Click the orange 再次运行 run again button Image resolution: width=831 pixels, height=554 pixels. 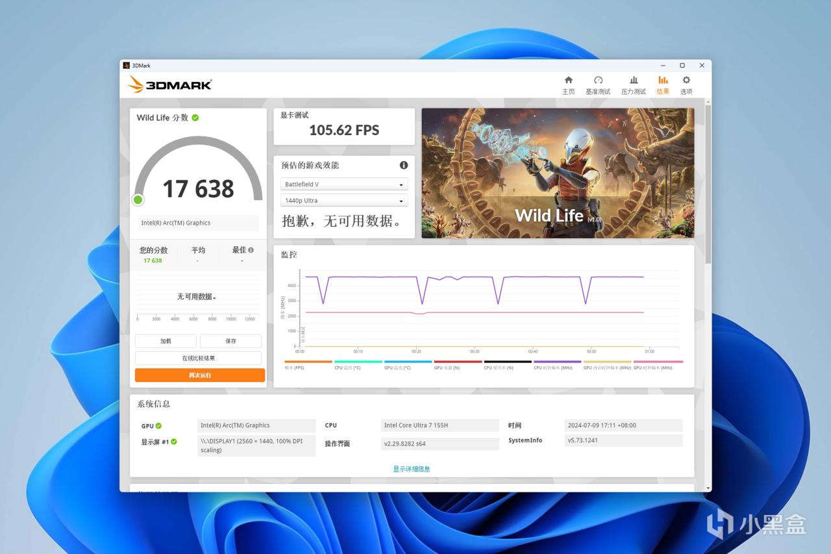[200, 375]
